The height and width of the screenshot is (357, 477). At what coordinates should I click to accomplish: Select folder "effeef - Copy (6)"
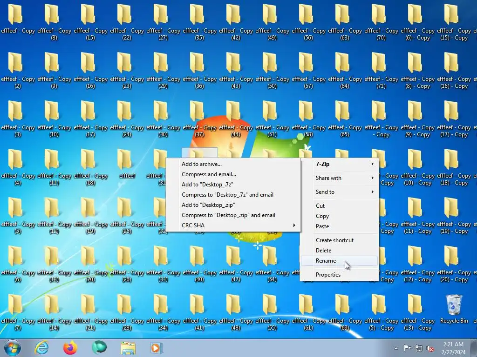pyautogui.click(x=18, y=264)
